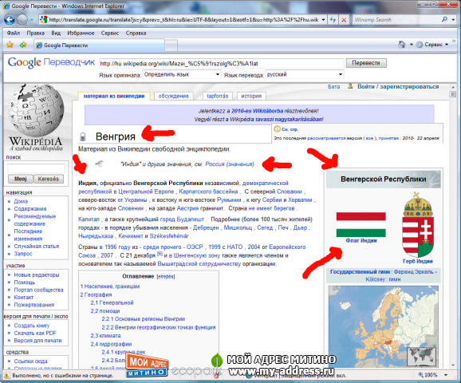Click the Войти / зарегистрироваться link

click(398, 86)
